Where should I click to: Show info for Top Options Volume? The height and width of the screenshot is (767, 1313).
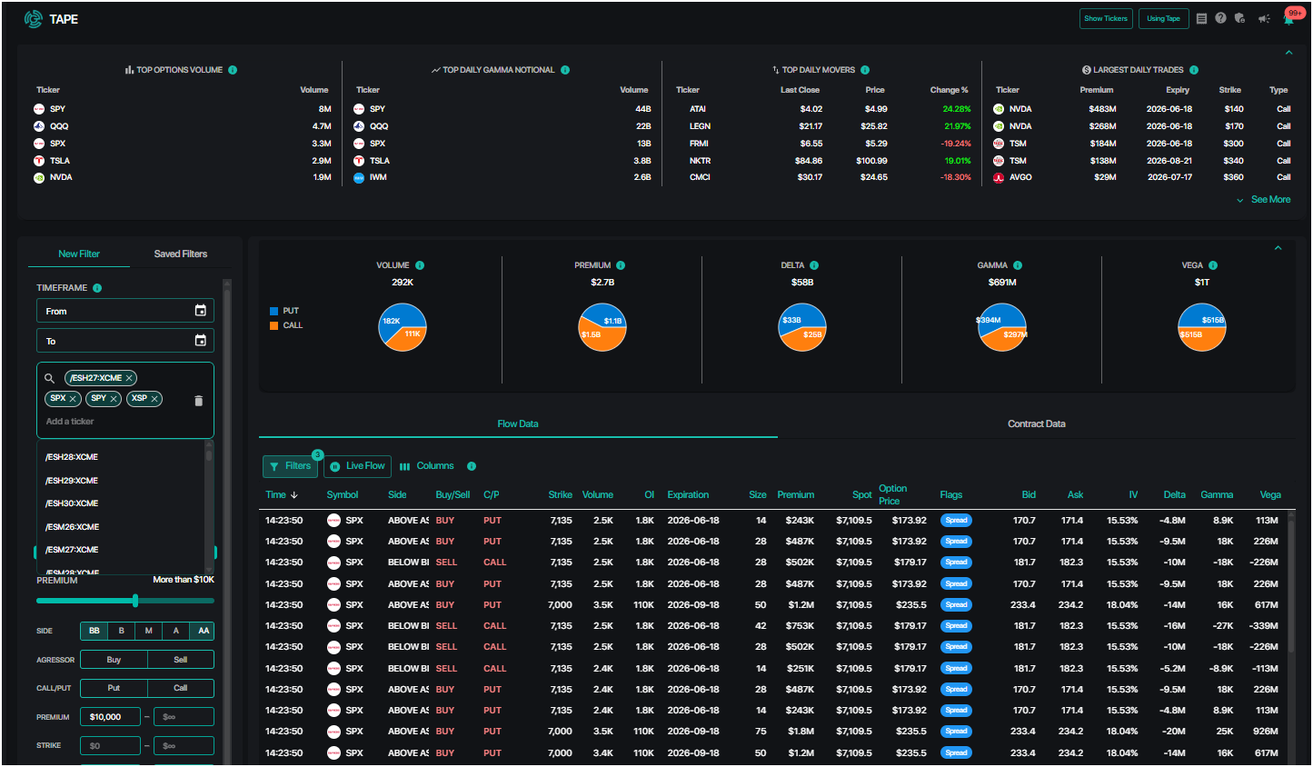(233, 70)
